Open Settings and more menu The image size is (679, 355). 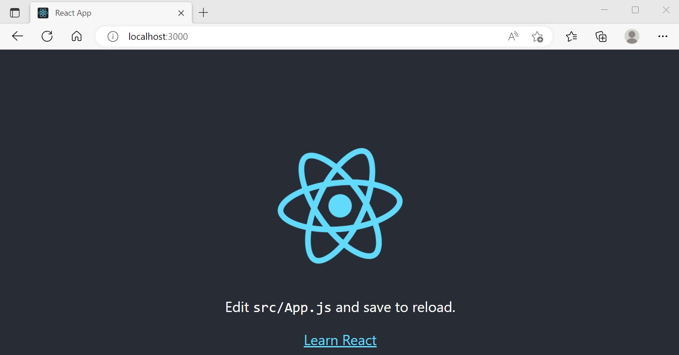(663, 37)
